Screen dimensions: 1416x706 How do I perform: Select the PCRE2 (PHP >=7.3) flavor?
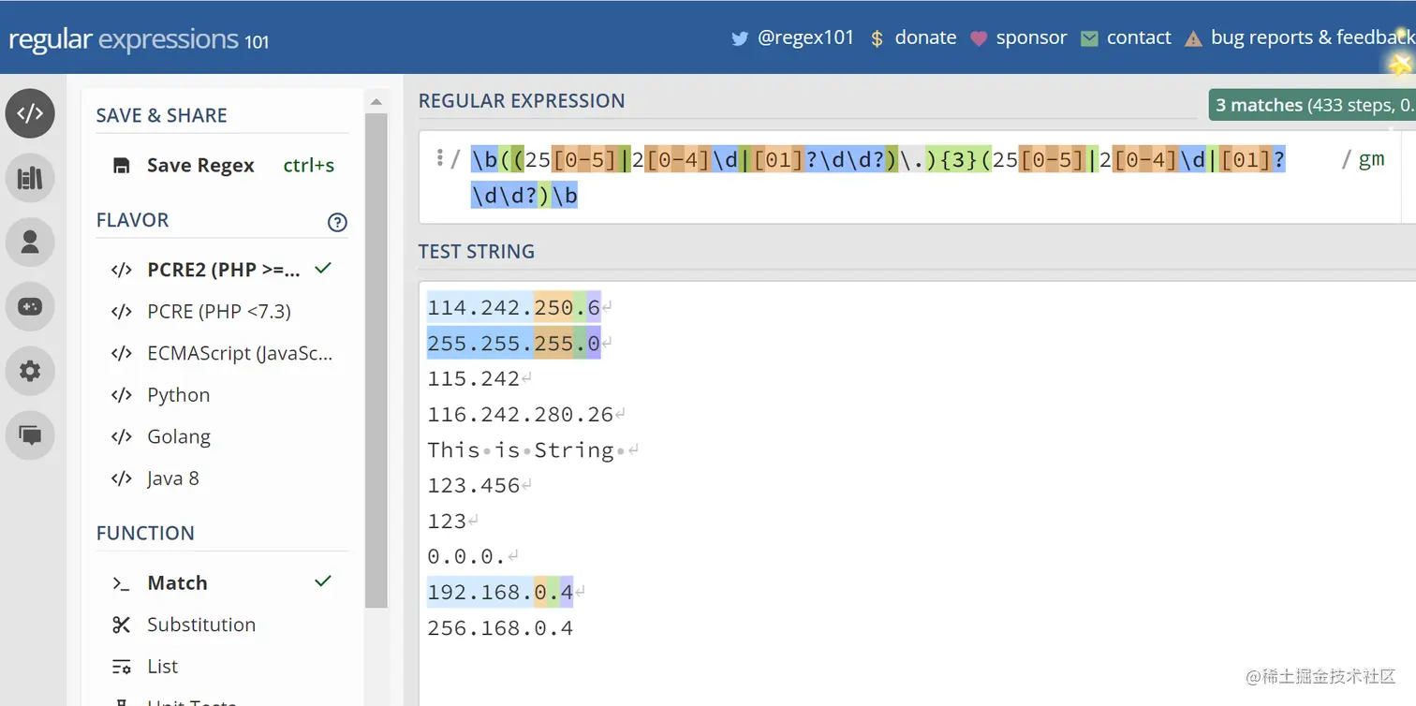(223, 270)
